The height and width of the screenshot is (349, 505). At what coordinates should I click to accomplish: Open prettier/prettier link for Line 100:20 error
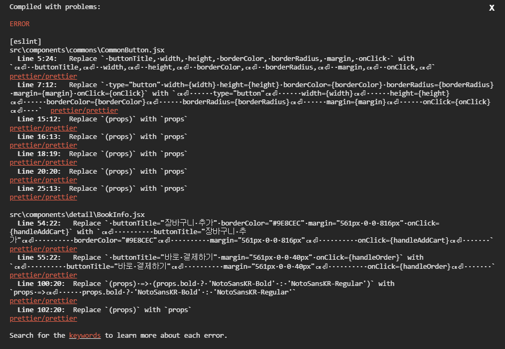pos(43,301)
